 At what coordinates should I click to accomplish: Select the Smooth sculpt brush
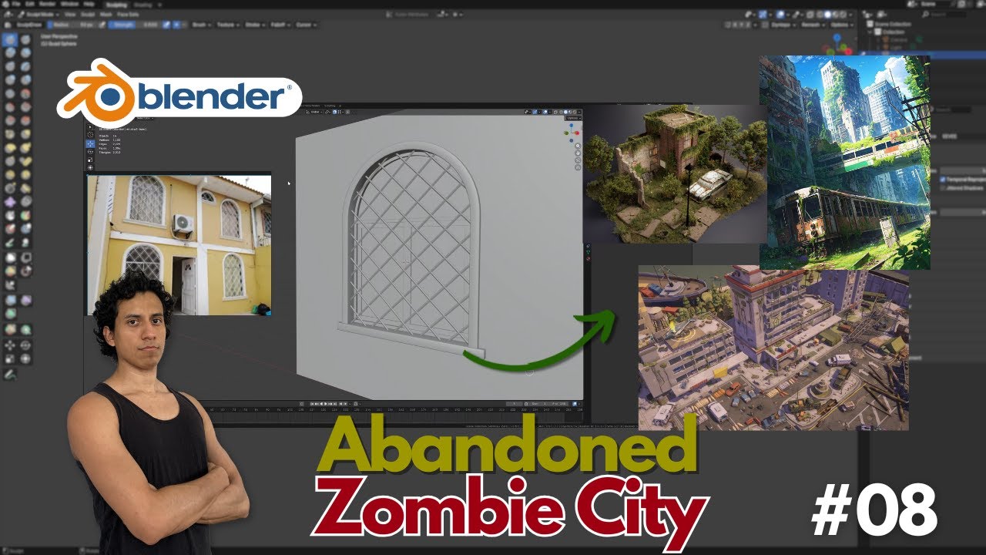tap(25, 93)
